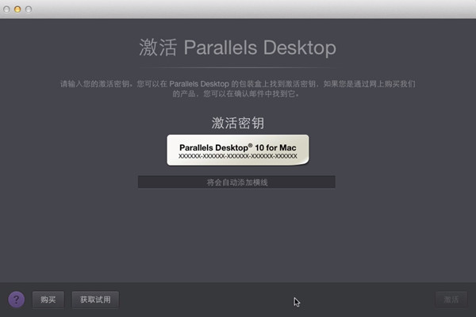Close the activation window
476x317 pixels.
point(8,9)
